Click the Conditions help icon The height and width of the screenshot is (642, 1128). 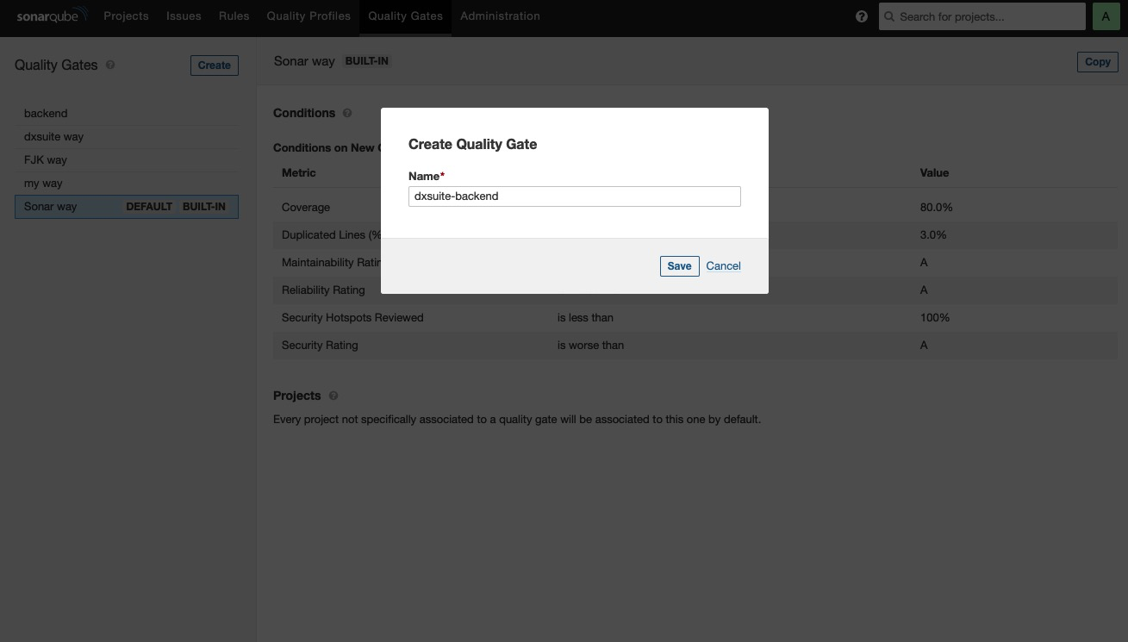point(347,113)
